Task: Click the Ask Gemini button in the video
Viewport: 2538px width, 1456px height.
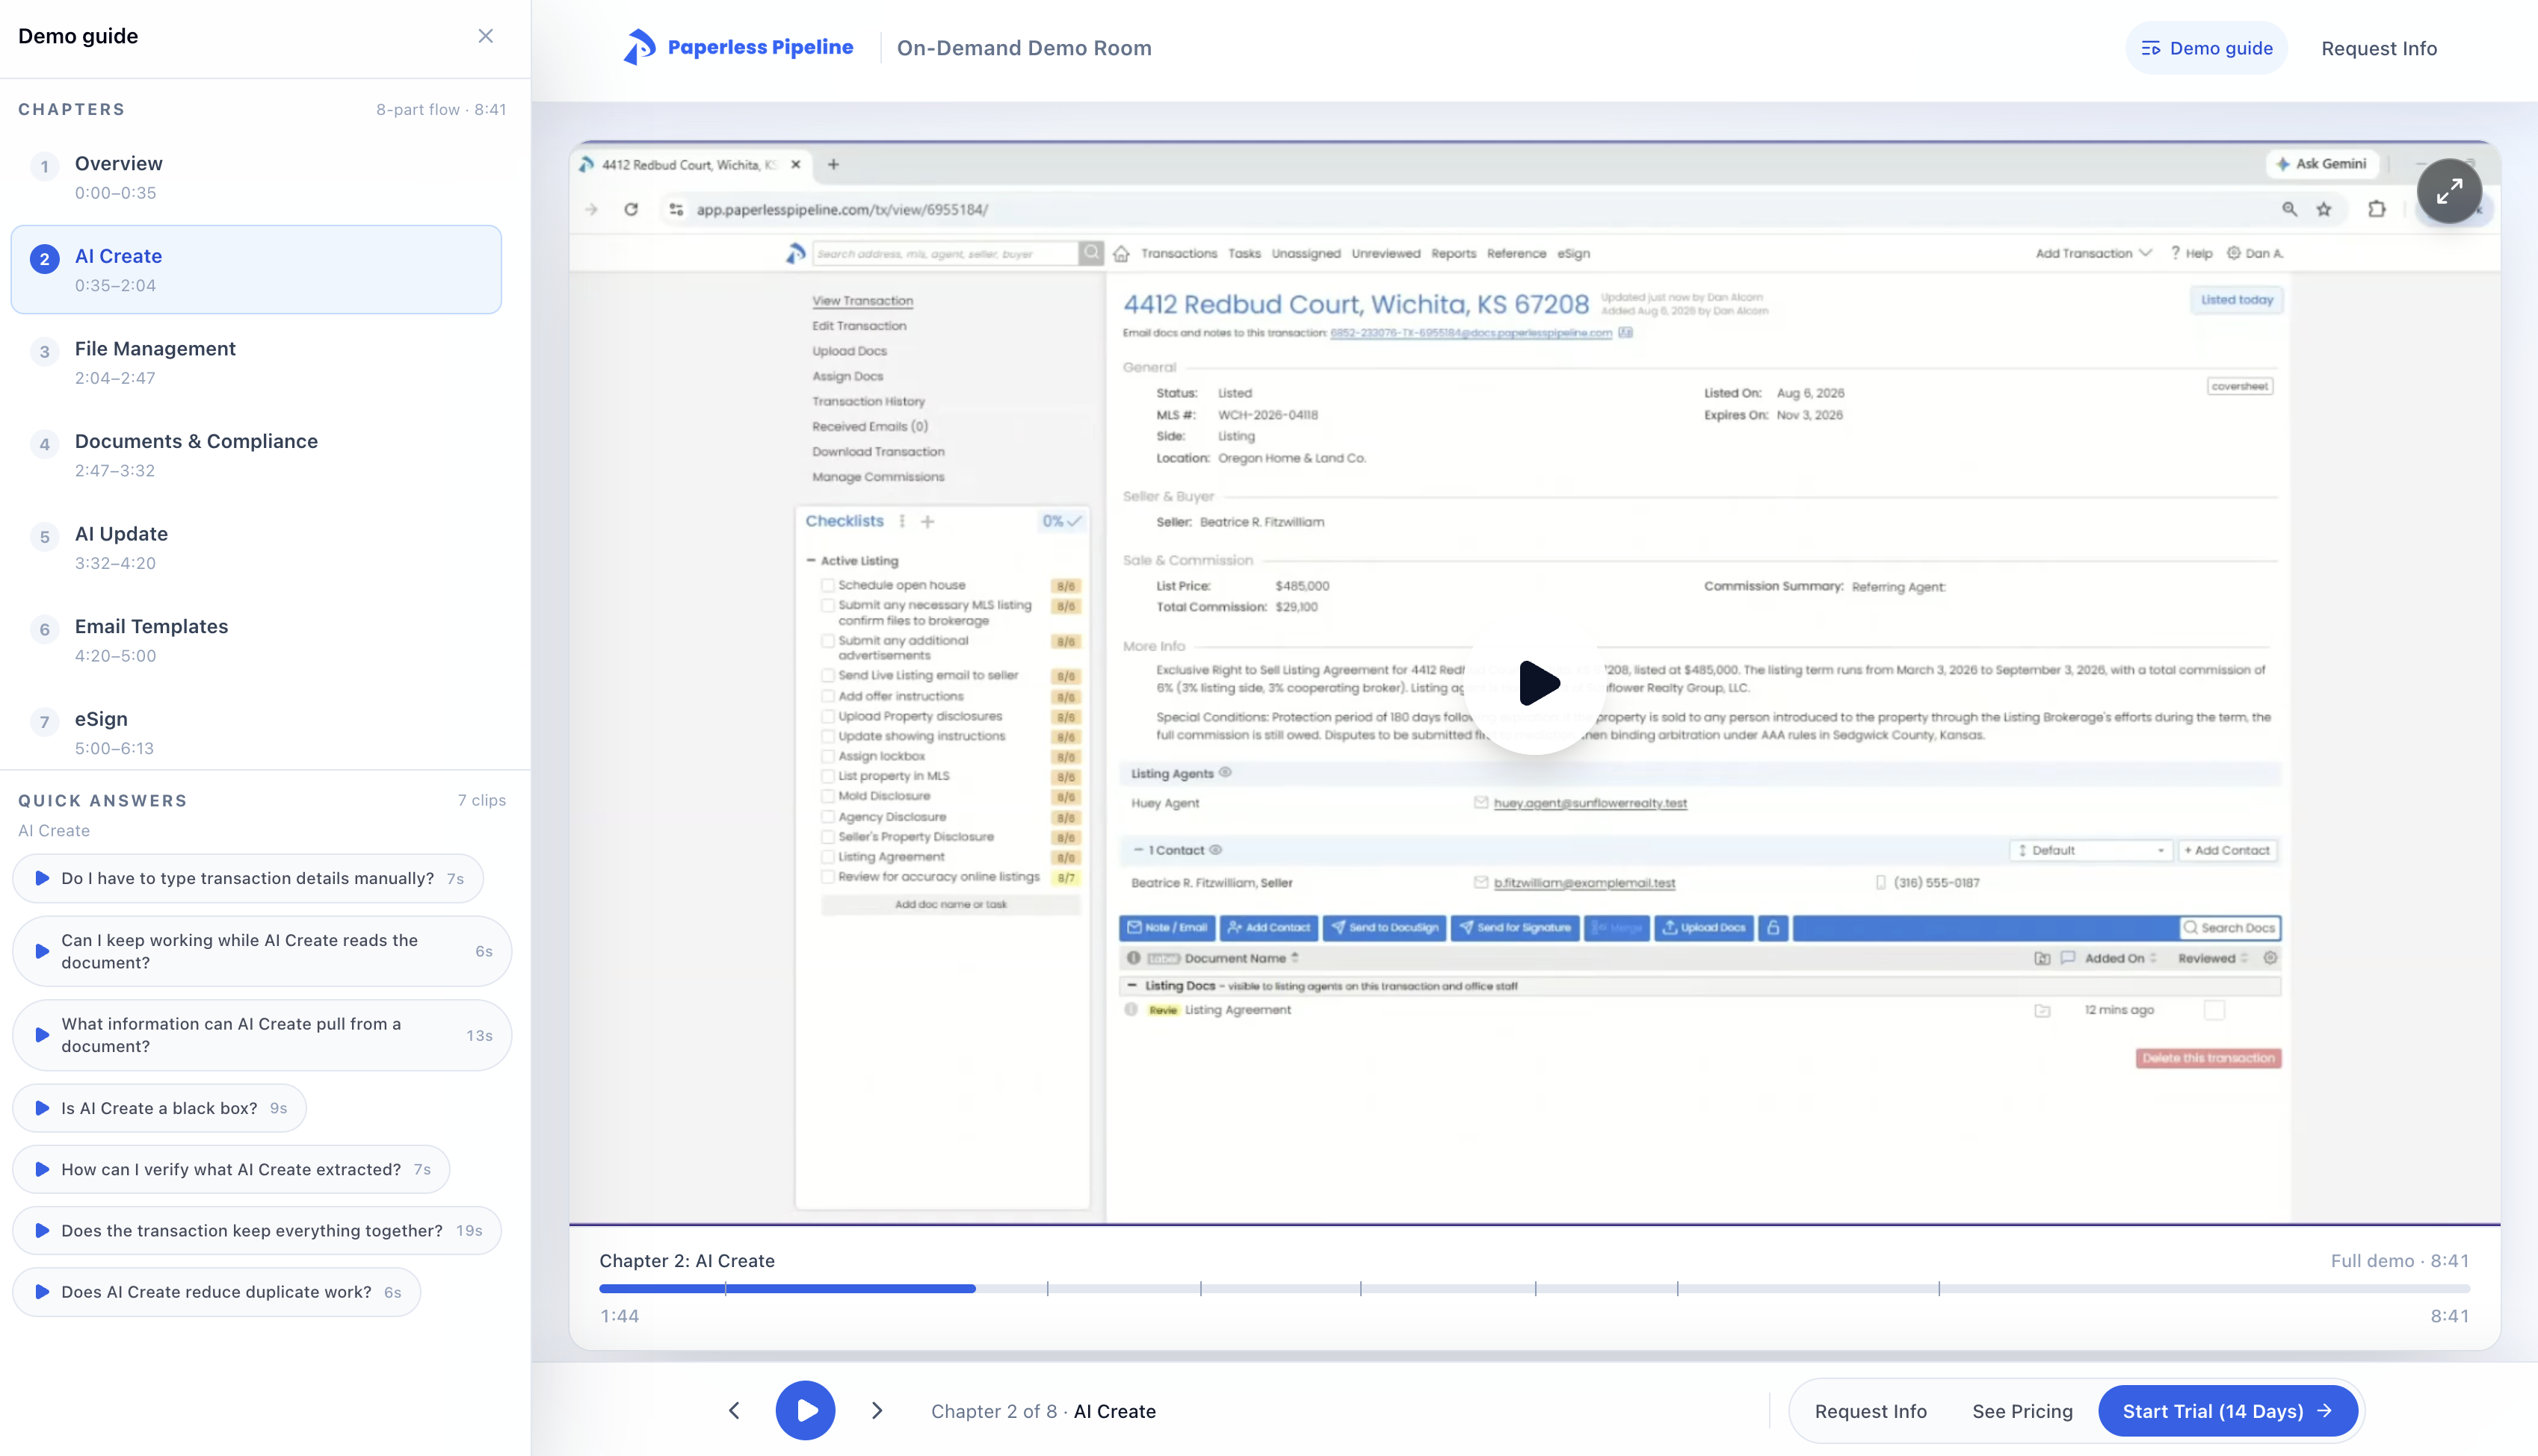Action: (x=2322, y=164)
